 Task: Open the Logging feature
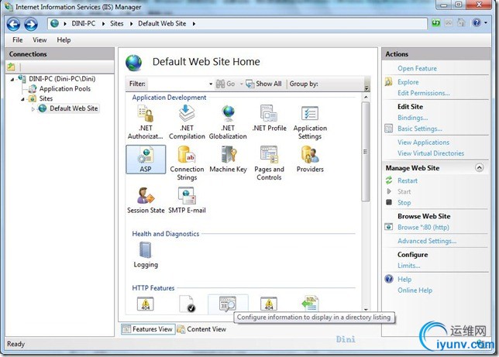coord(146,255)
